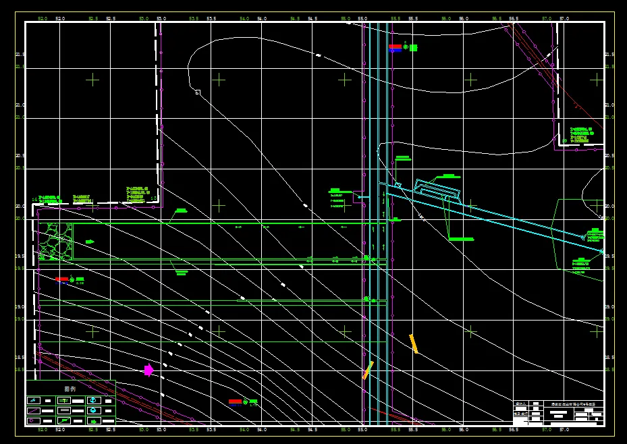
Task: Click the 图例 legend title
Action: pyautogui.click(x=70, y=389)
